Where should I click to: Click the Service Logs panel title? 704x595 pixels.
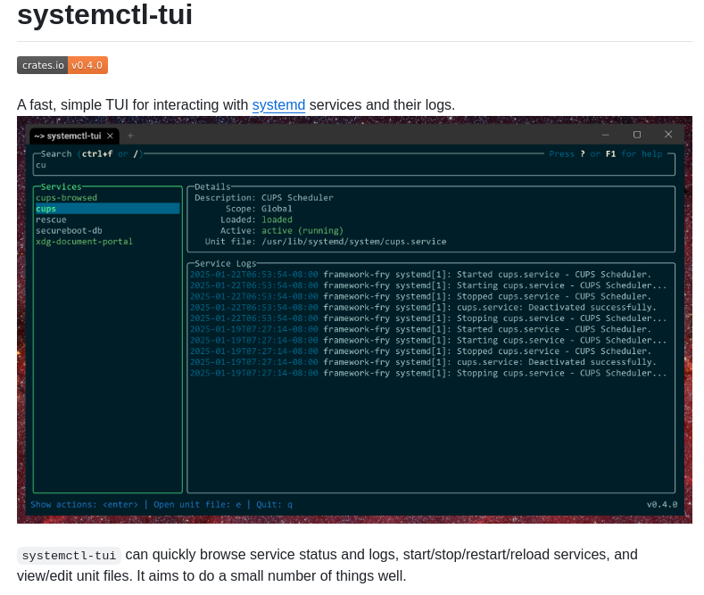click(226, 263)
